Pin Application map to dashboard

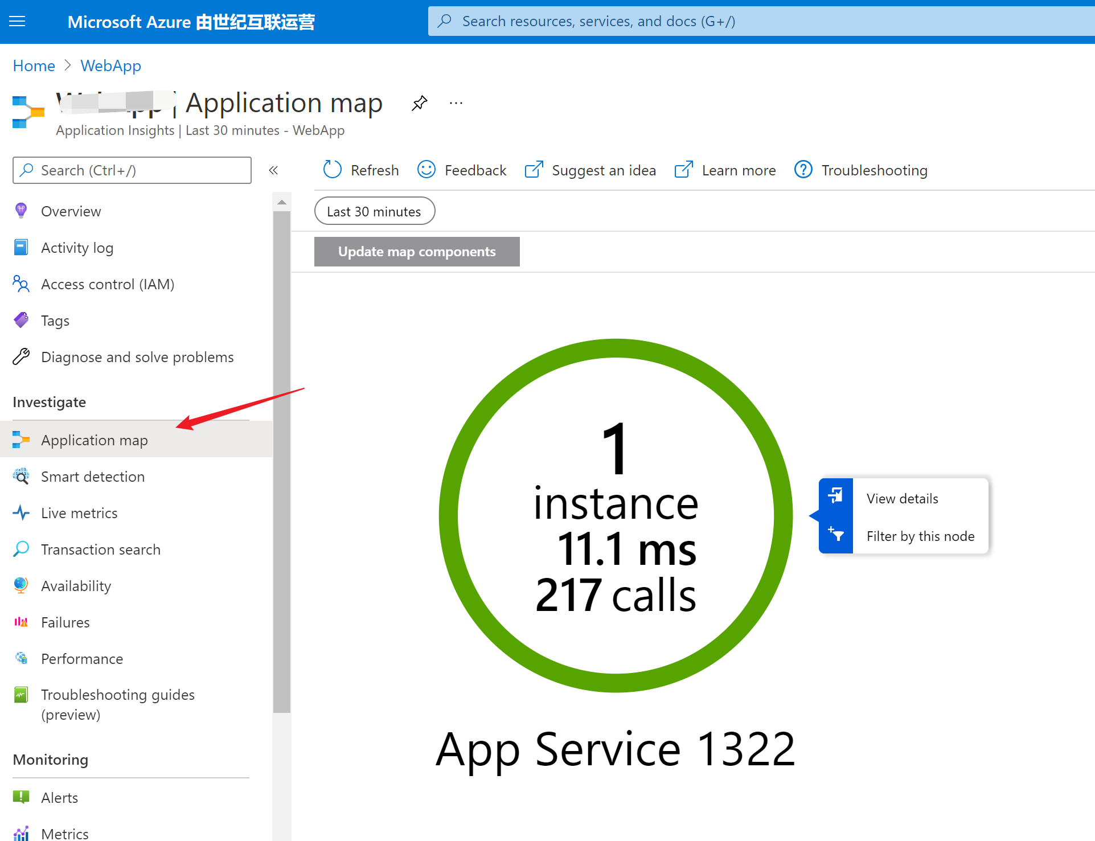[420, 103]
